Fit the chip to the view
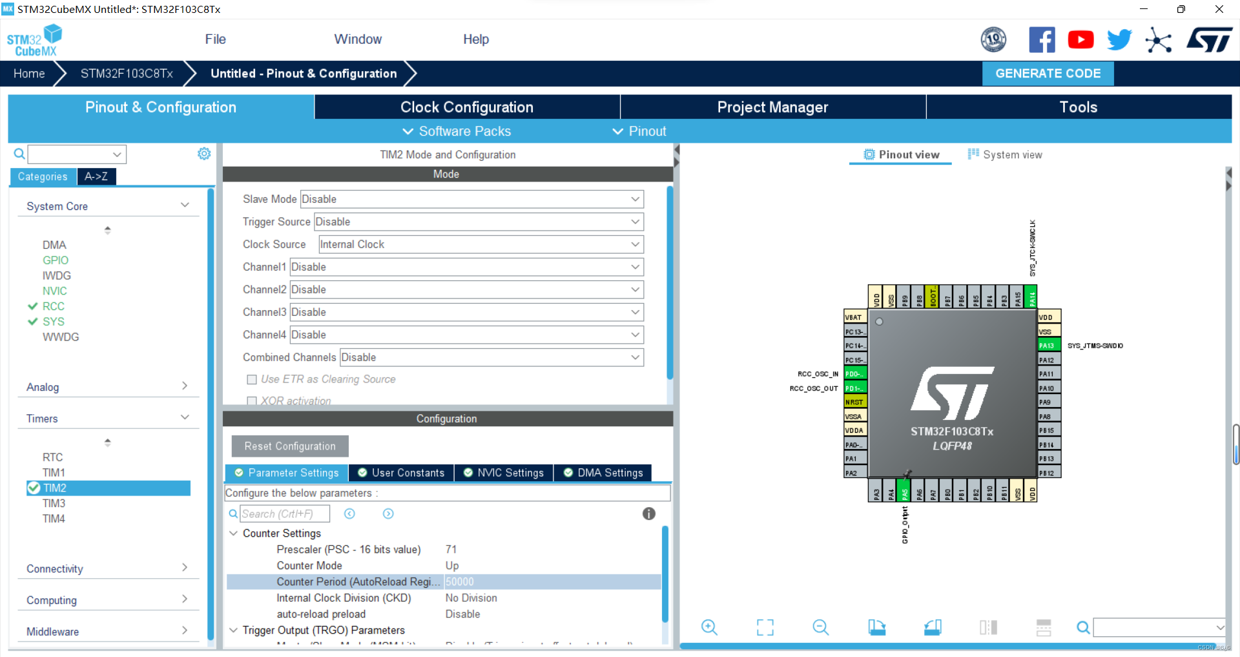The width and height of the screenshot is (1240, 657). click(x=765, y=627)
